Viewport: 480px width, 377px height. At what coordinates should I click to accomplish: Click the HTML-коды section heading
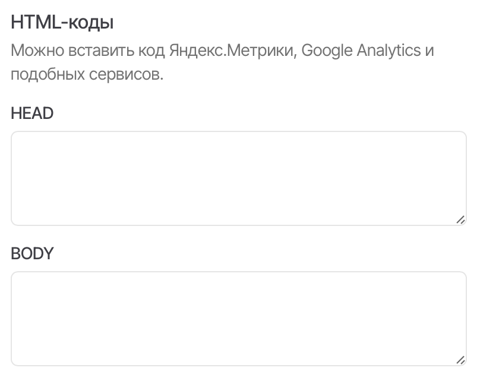(62, 23)
